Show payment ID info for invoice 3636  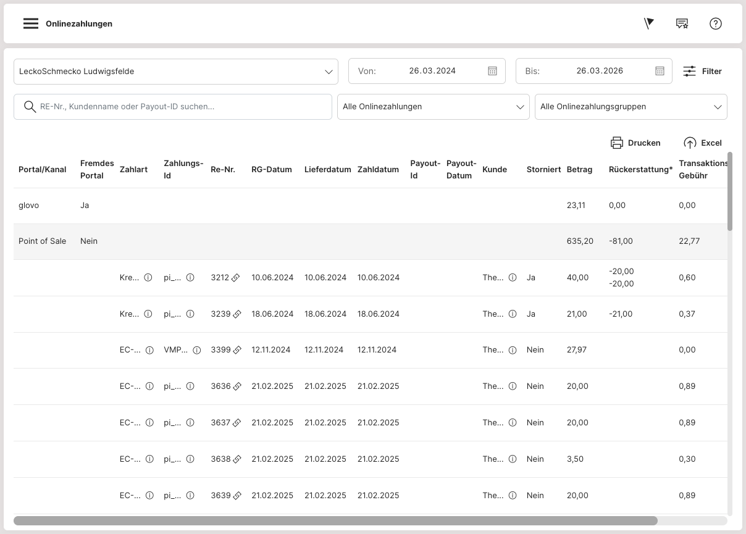(190, 386)
